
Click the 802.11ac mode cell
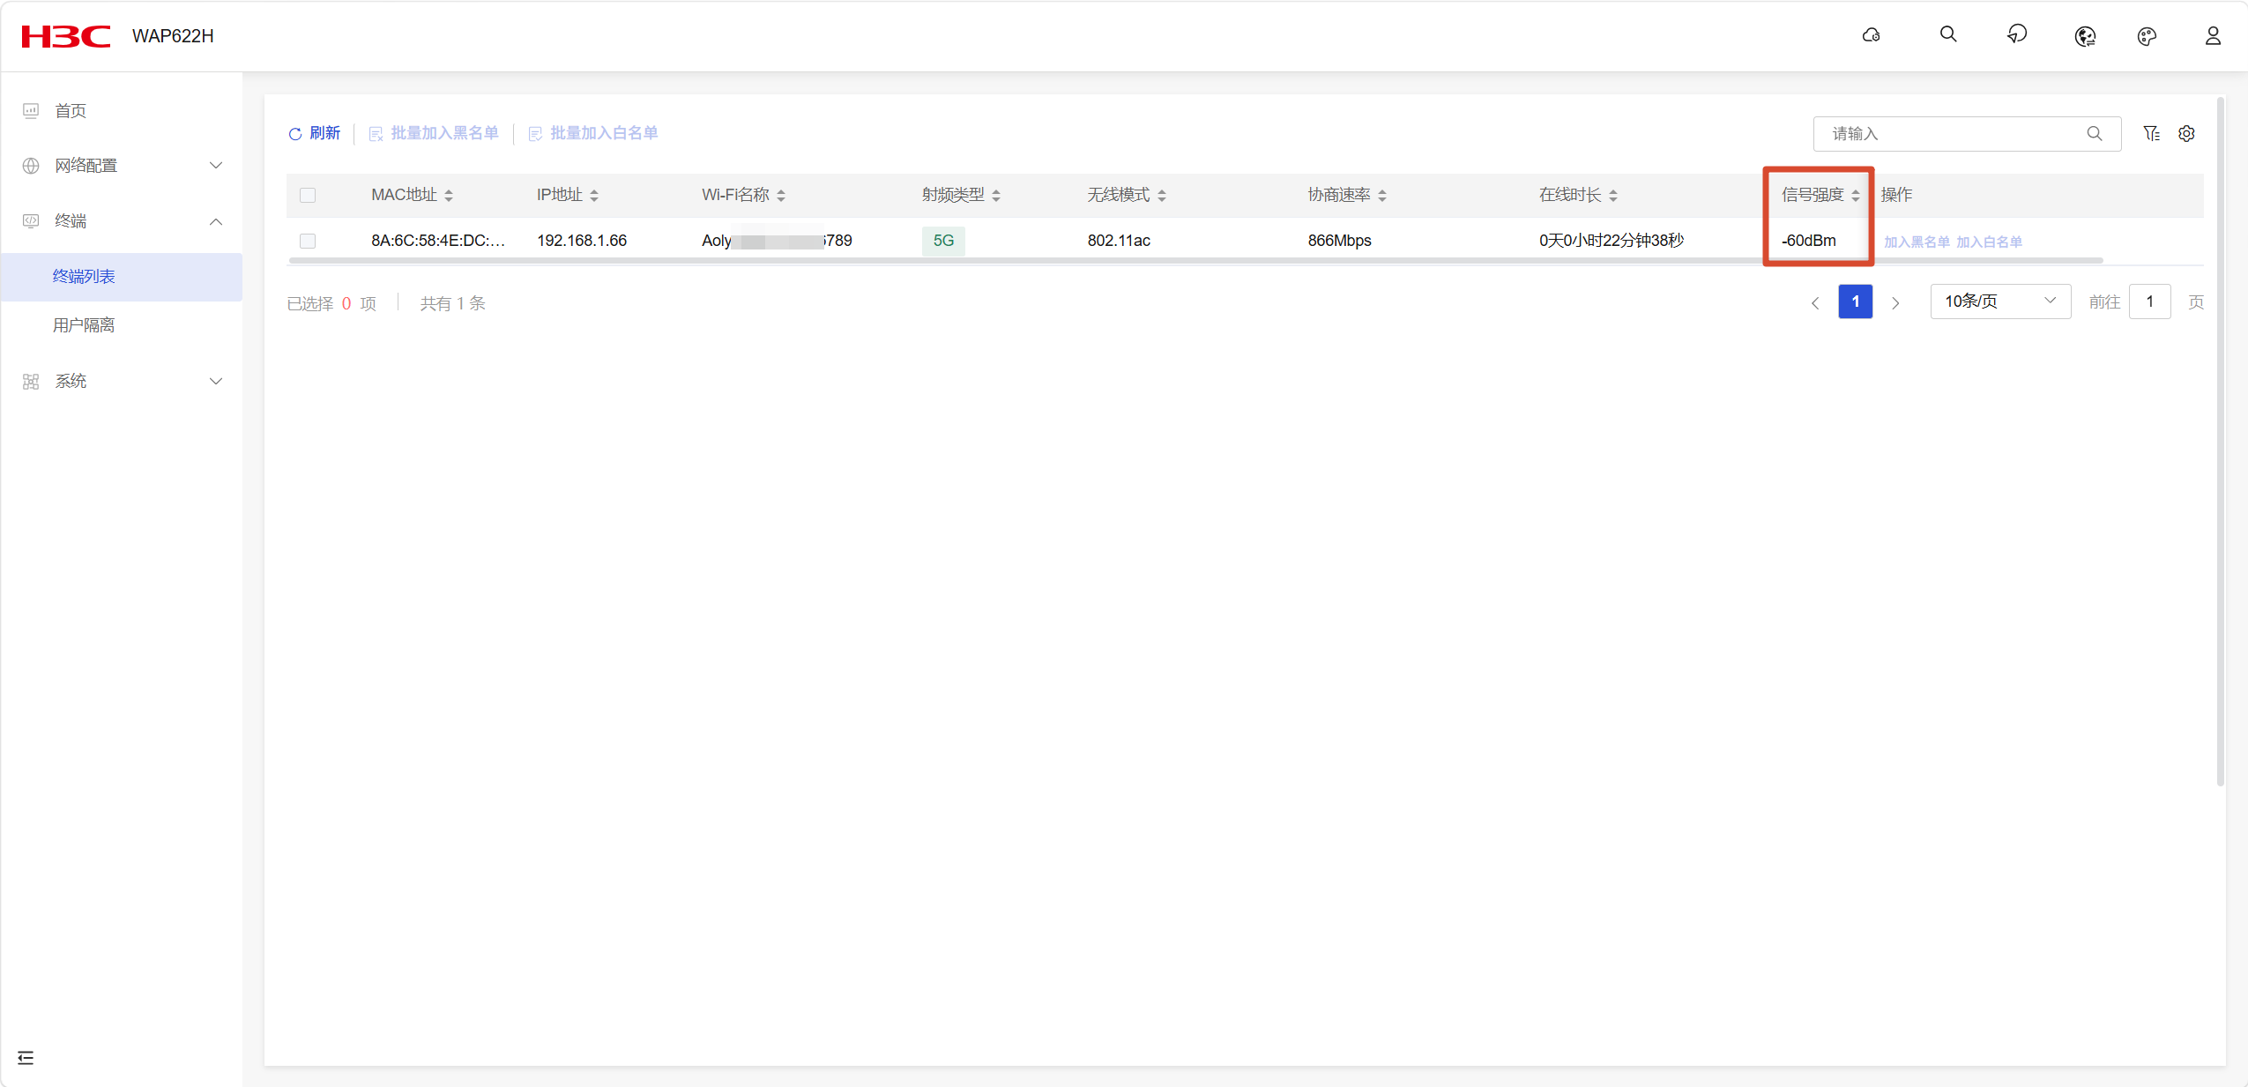1119,241
